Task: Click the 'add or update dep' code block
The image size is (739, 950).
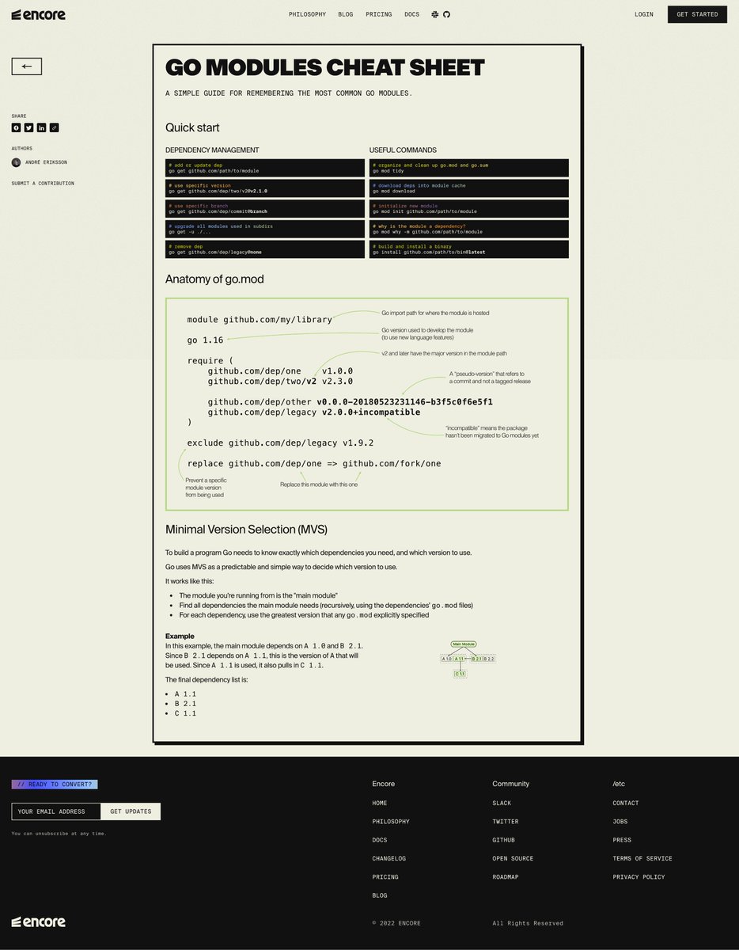Action: click(265, 168)
